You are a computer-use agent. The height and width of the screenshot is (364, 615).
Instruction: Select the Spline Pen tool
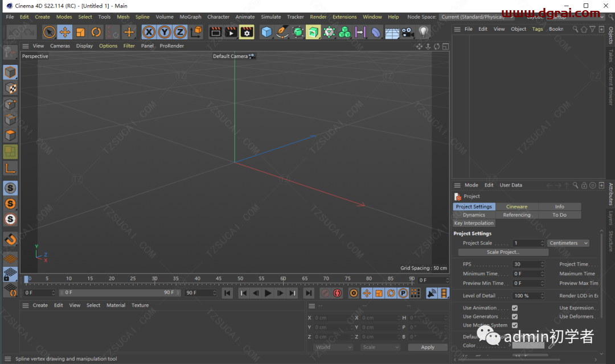282,32
